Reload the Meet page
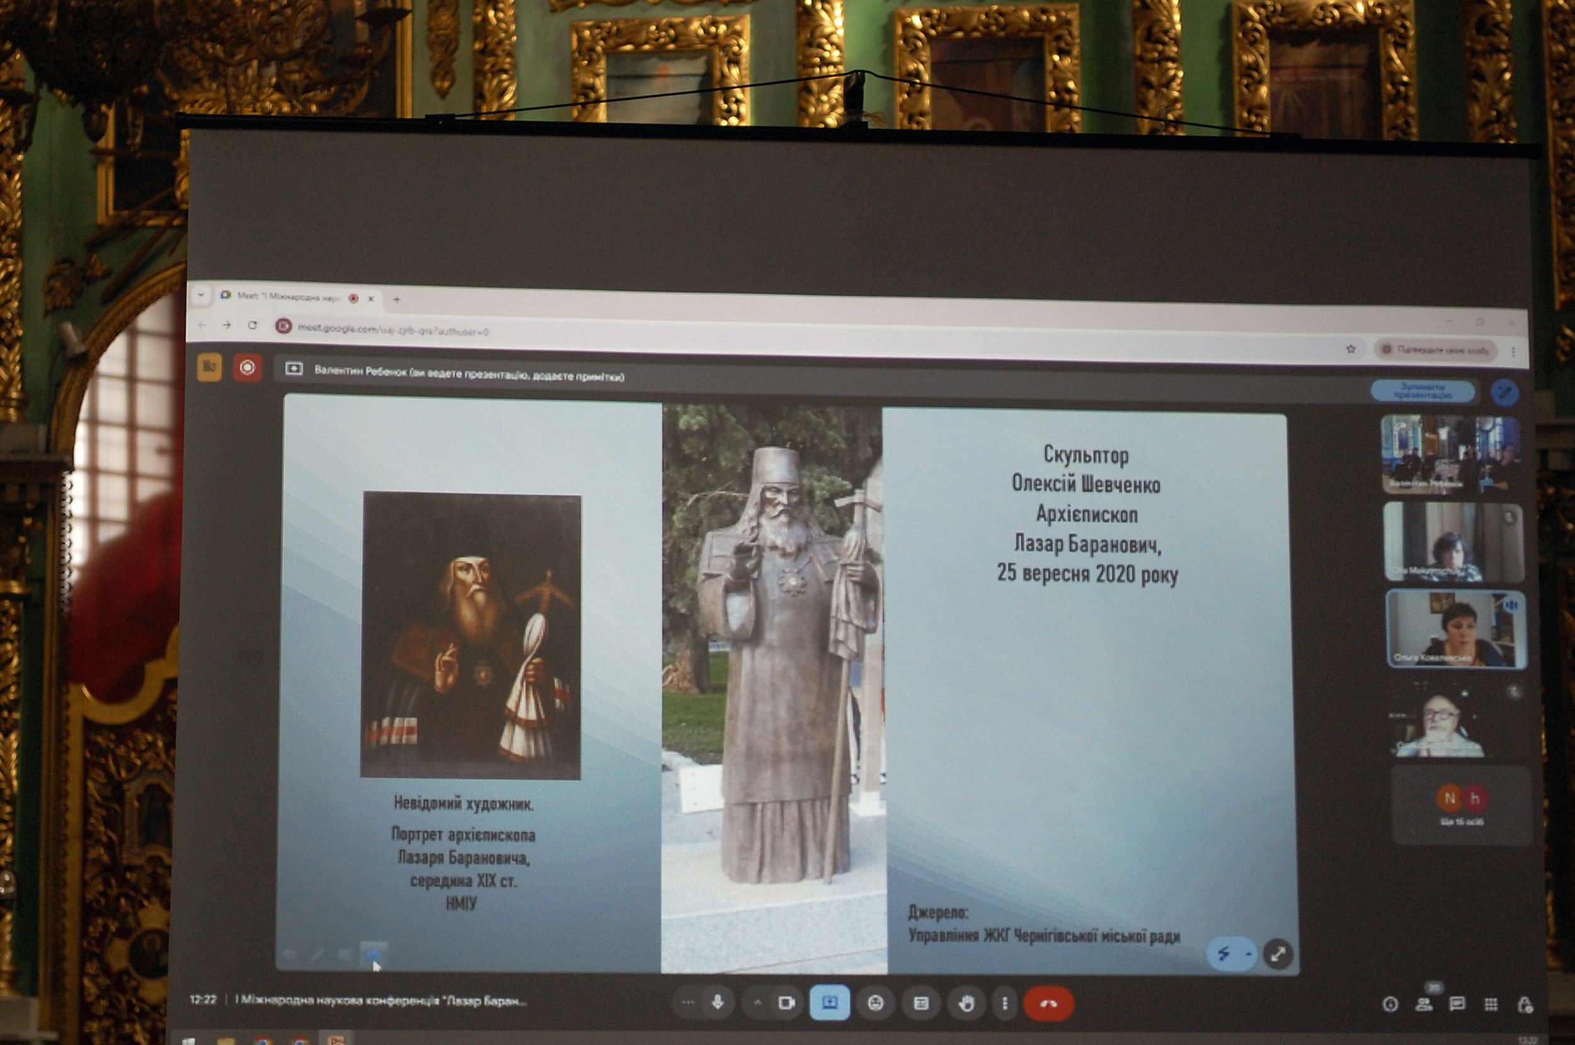This screenshot has width=1575, height=1045. (252, 325)
